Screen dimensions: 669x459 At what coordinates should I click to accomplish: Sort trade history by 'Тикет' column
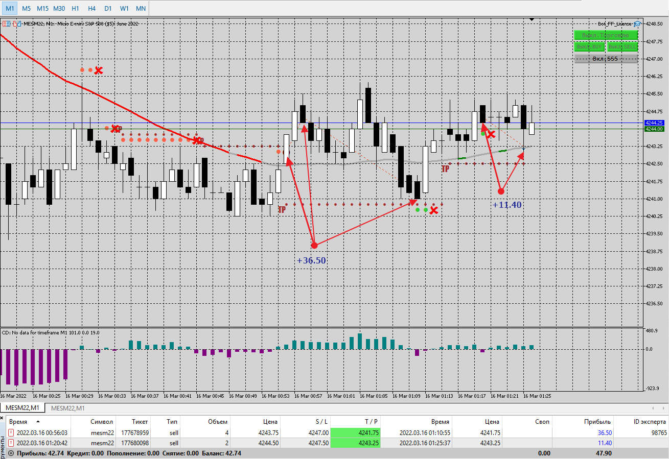132,422
